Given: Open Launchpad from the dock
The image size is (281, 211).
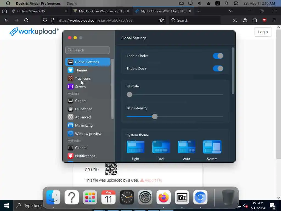Looking at the screenshot, I should [90, 197].
